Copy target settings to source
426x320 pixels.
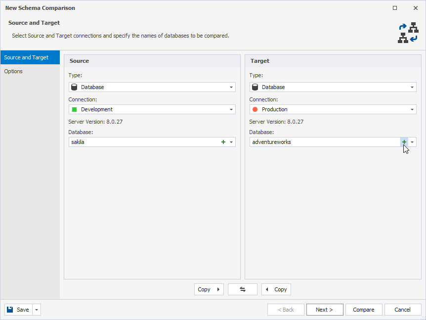point(276,289)
